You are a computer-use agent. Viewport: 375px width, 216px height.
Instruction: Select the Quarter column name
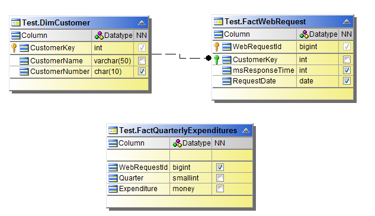click(131, 178)
